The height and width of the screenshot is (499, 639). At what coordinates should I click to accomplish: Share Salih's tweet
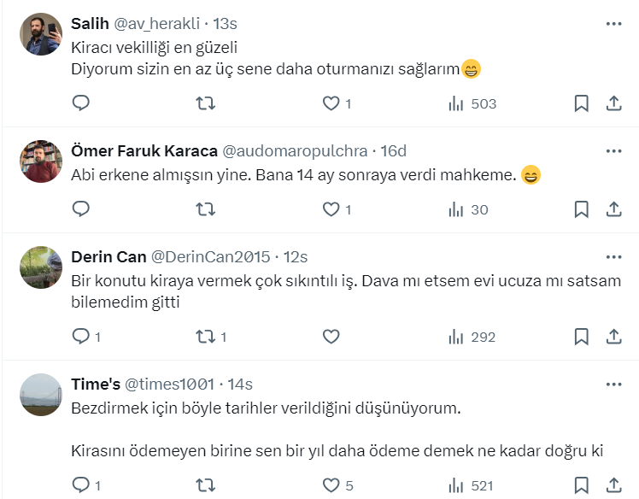613,103
